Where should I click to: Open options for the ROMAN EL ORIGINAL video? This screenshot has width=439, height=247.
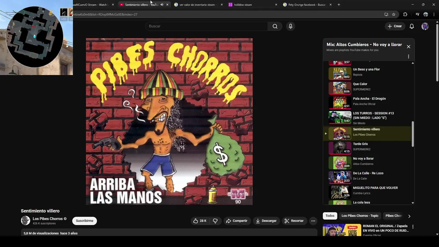pyautogui.click(x=413, y=227)
